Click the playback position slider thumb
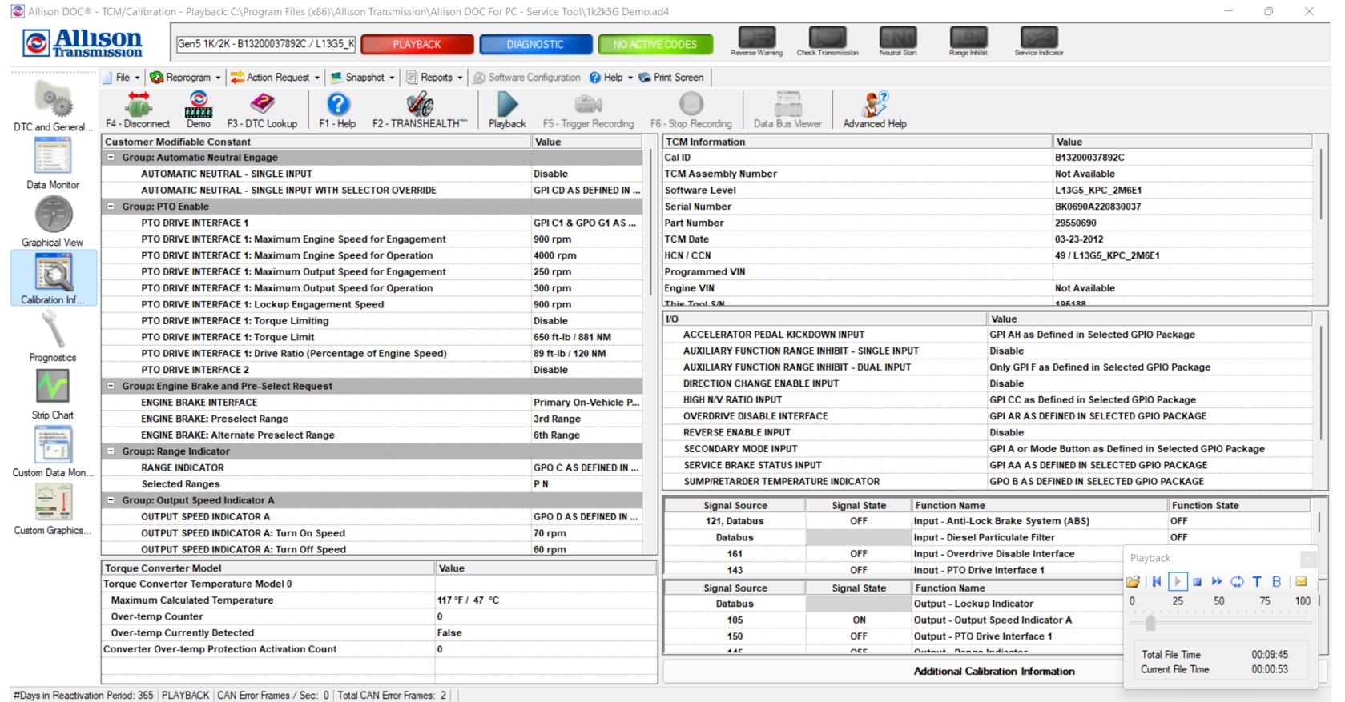Screen dimensions: 1345x702 click(x=1150, y=623)
